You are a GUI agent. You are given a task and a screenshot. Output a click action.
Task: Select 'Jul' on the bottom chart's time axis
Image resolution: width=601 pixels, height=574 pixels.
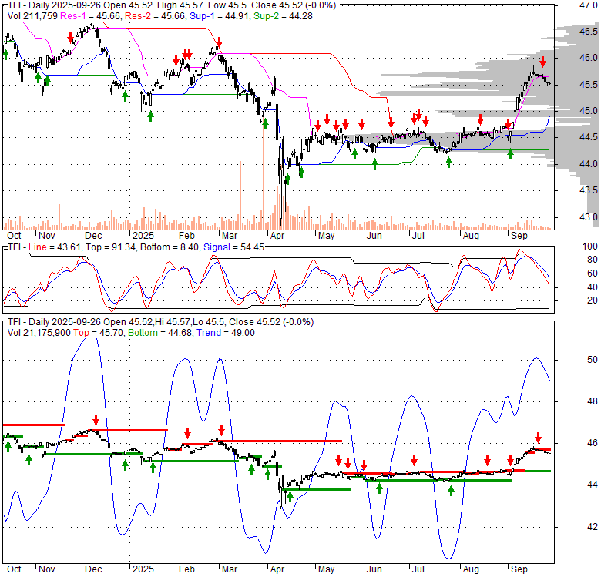(418, 569)
